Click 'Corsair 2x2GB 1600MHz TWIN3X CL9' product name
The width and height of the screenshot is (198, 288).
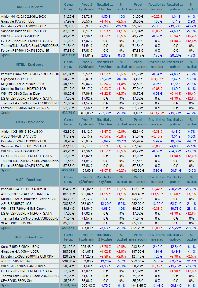tap(29, 199)
